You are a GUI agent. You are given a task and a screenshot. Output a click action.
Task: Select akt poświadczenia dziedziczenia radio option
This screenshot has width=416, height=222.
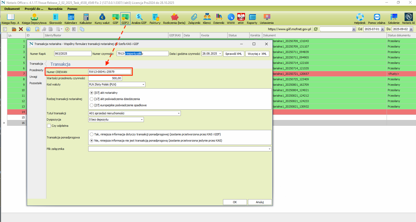tap(92, 99)
